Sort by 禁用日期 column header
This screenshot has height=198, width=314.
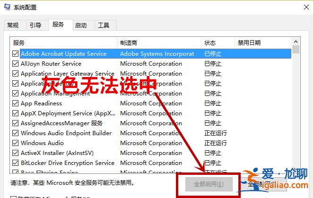pyautogui.click(x=263, y=43)
